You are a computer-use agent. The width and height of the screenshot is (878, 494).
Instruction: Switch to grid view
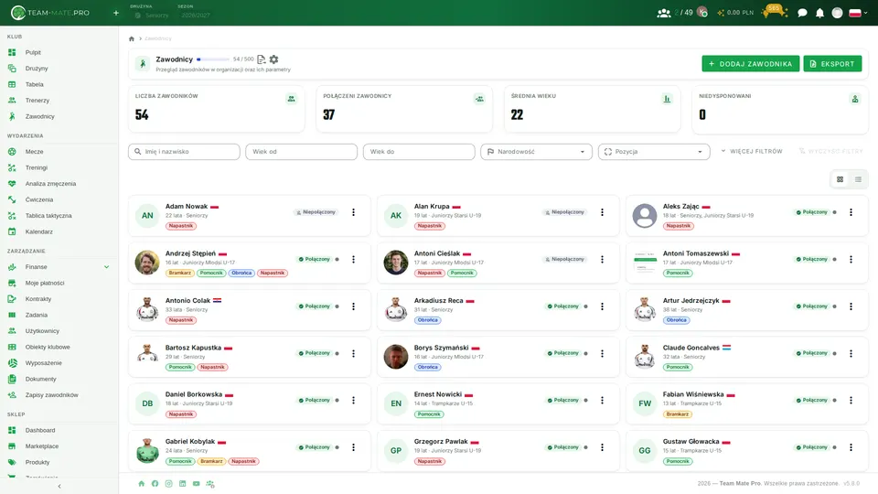pos(840,180)
